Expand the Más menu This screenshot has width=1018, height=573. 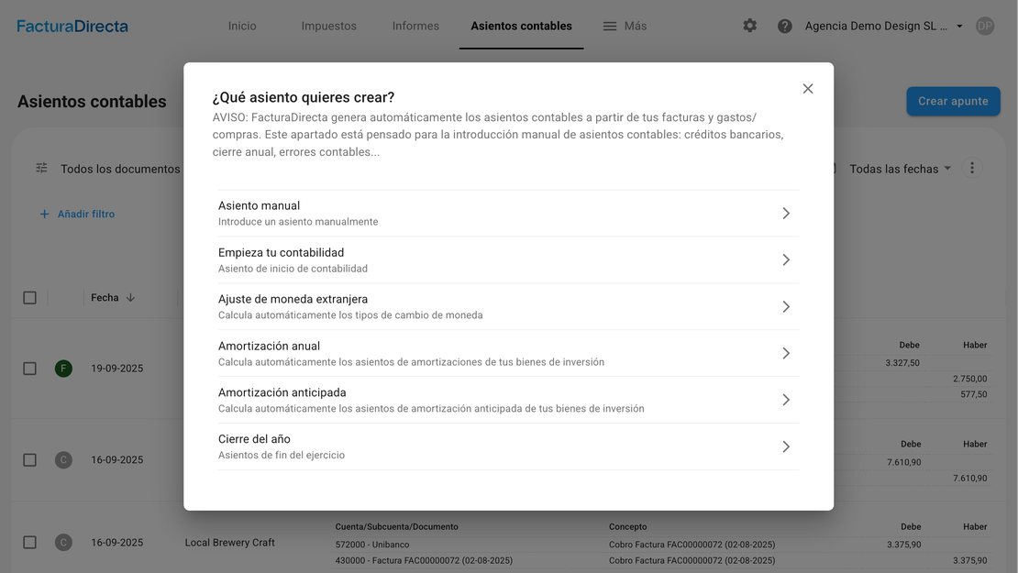[x=625, y=26]
